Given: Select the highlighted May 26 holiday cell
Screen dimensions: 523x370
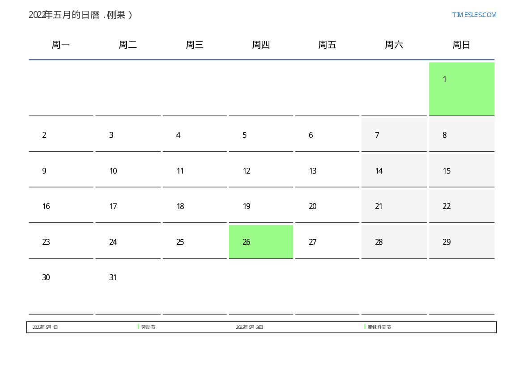Looking at the screenshot, I should coord(261,242).
